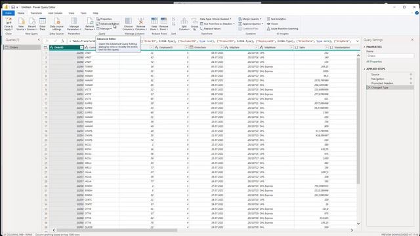
Task: Click the All Properties link
Action: (374, 62)
